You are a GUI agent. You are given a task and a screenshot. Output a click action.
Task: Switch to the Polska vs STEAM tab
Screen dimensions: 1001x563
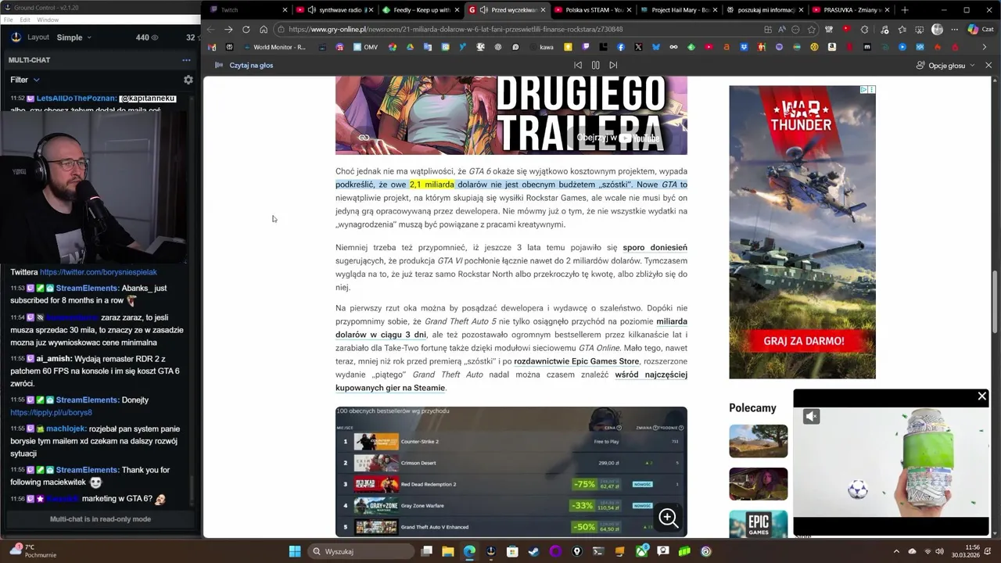594,10
